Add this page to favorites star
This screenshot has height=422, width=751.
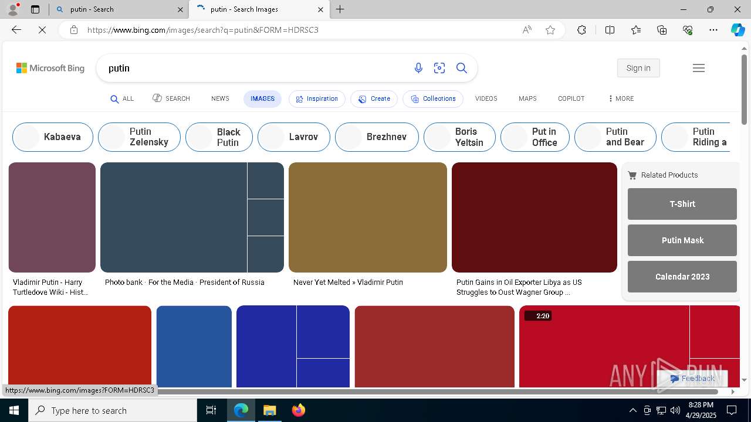[x=550, y=30]
